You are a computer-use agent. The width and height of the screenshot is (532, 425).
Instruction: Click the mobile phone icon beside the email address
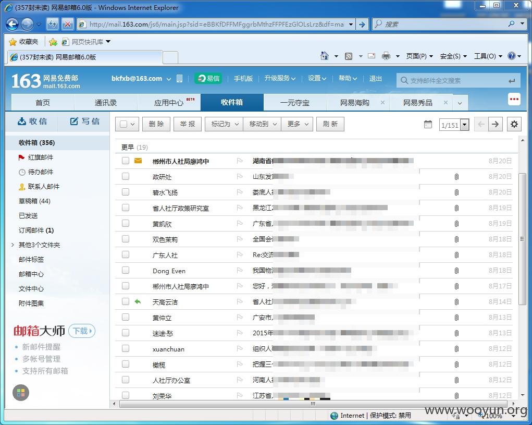[179, 79]
